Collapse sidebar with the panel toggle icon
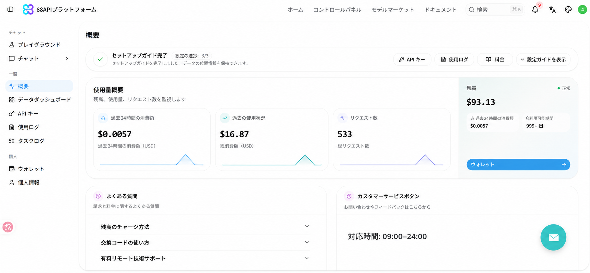 [x=10, y=9]
